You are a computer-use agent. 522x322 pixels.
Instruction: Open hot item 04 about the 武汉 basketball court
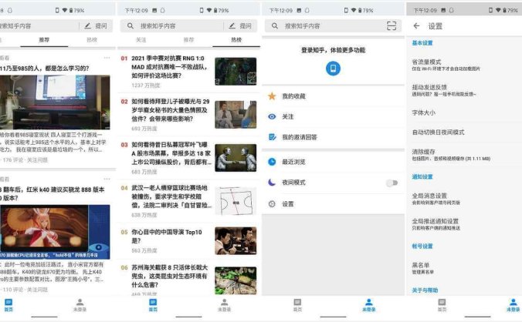188,201
